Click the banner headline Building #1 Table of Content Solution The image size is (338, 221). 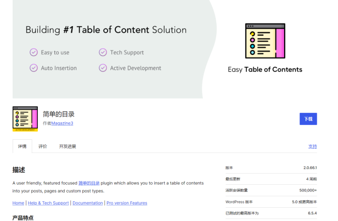point(106,30)
